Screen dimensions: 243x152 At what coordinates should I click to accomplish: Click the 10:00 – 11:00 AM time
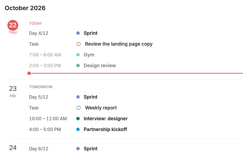48,119
